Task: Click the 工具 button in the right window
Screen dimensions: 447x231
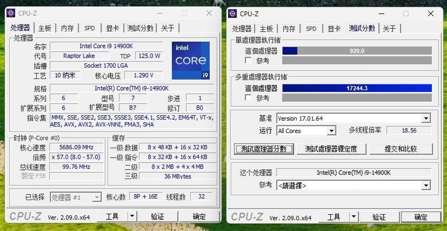Action: [x=334, y=217]
